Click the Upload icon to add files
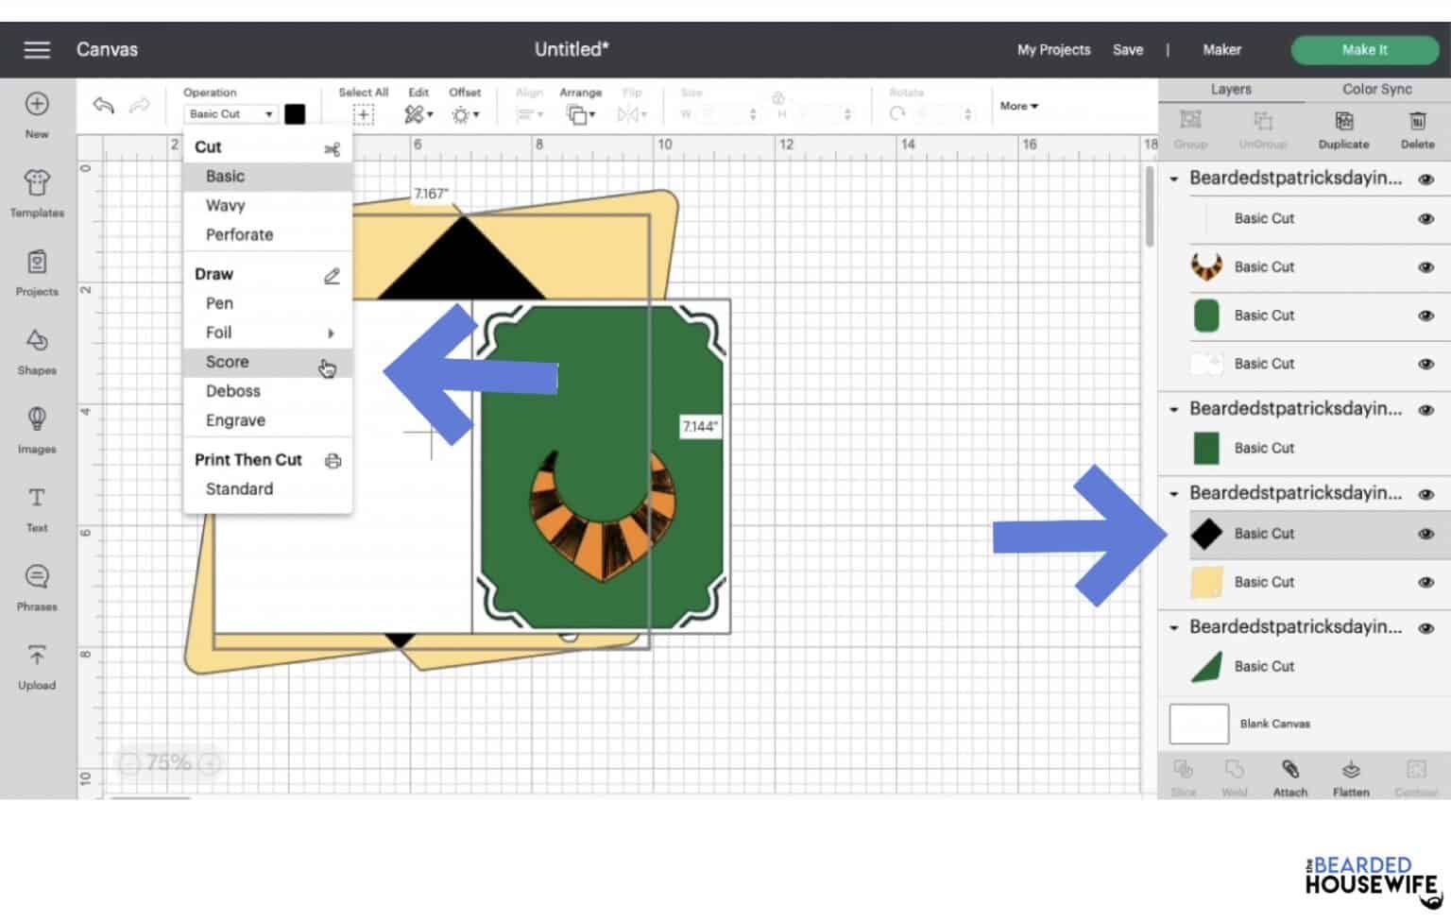Viewport: 1451px width, 922px height. tap(36, 666)
